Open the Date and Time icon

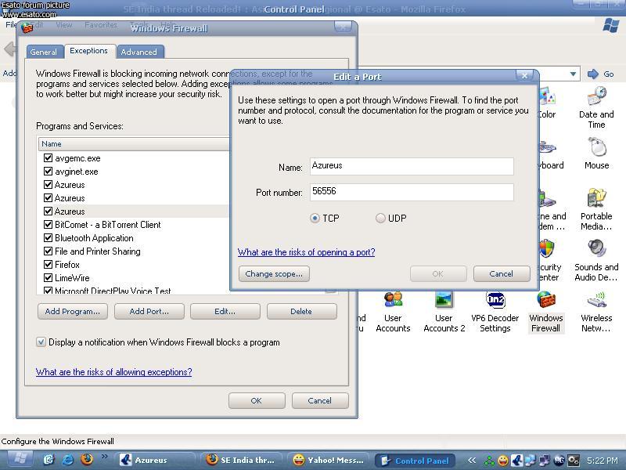click(596, 98)
